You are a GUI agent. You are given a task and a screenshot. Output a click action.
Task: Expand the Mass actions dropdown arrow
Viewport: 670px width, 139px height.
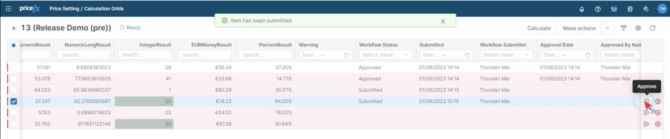[607, 28]
